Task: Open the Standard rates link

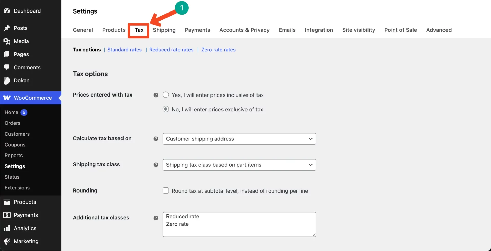Action: tap(125, 50)
